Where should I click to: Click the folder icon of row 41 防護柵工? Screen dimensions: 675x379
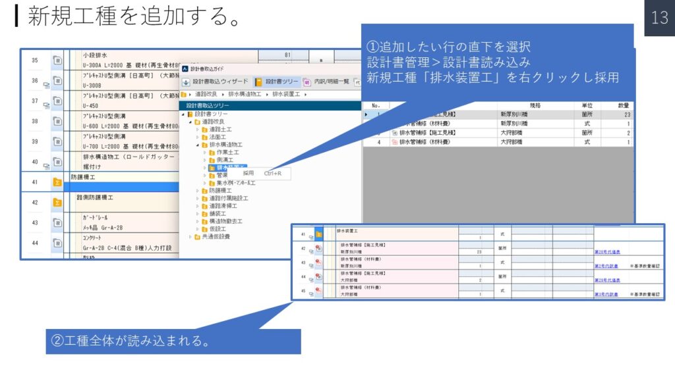tap(57, 182)
